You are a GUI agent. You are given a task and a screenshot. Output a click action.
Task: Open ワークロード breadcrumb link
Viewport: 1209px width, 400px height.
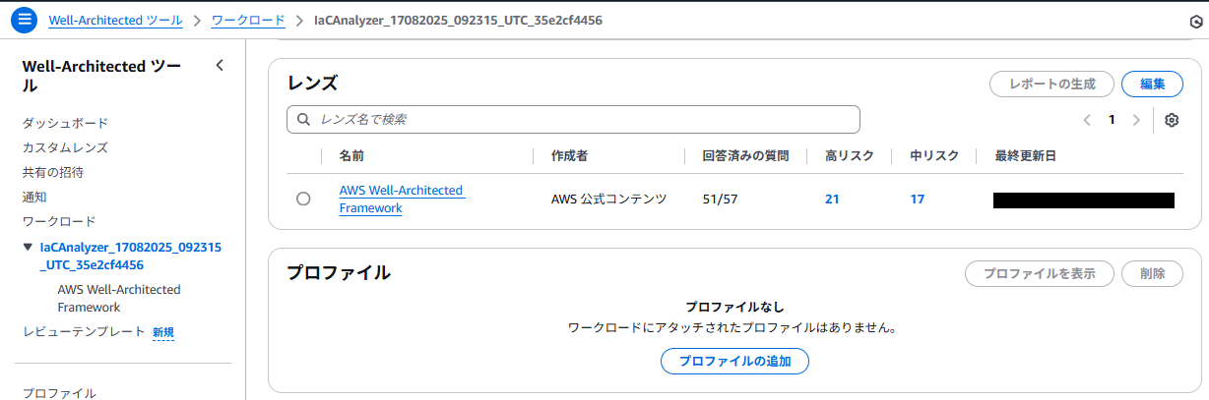pyautogui.click(x=248, y=20)
